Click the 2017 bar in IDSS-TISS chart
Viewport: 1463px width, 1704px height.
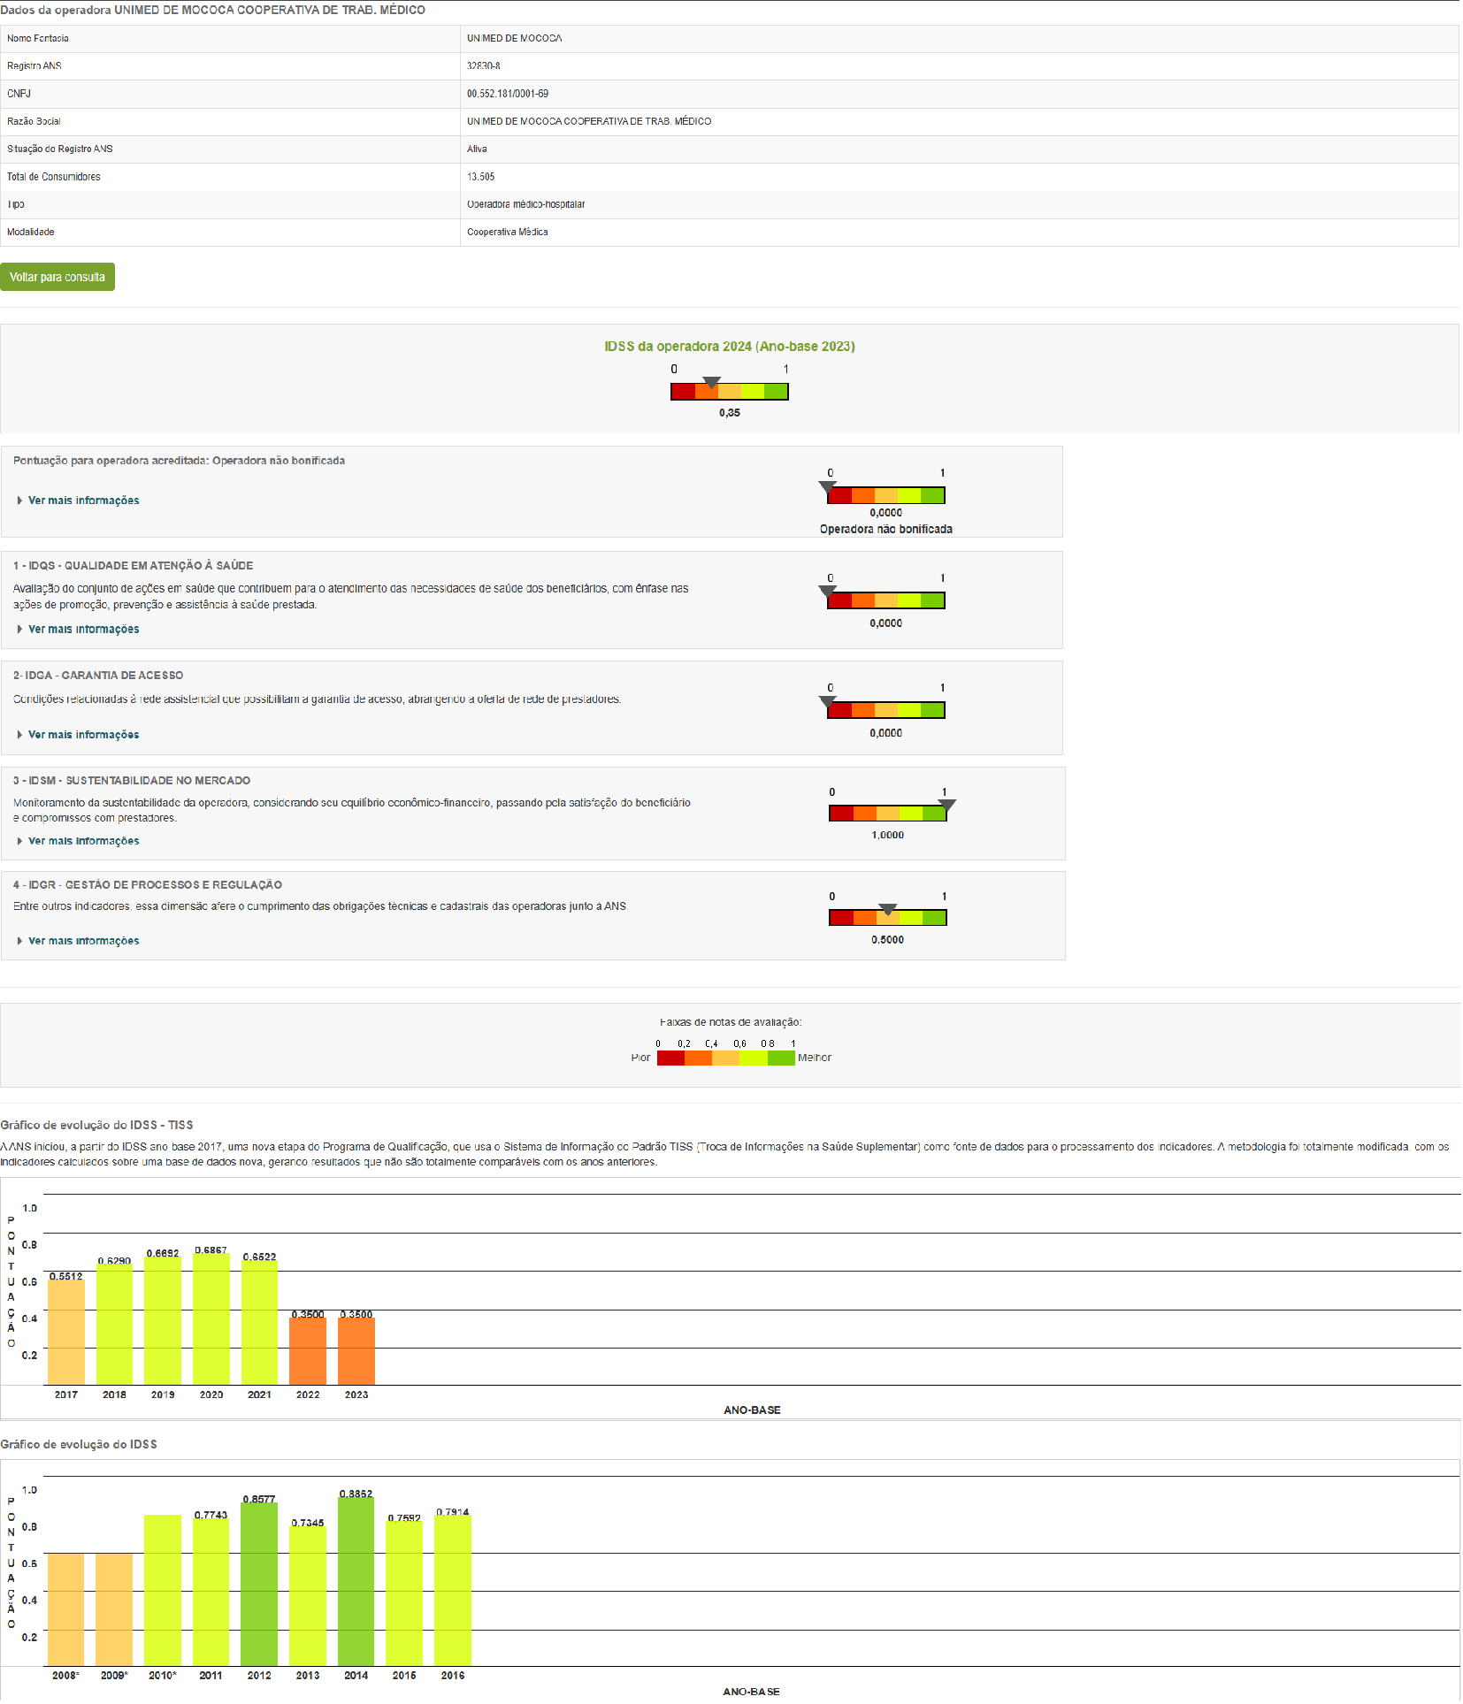tap(66, 1333)
